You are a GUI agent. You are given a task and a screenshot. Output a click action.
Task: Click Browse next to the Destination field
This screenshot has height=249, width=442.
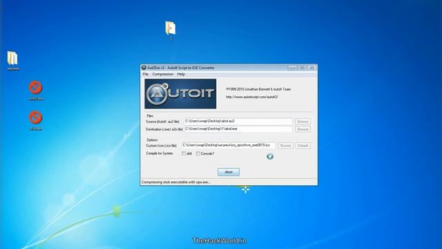pyautogui.click(x=302, y=129)
